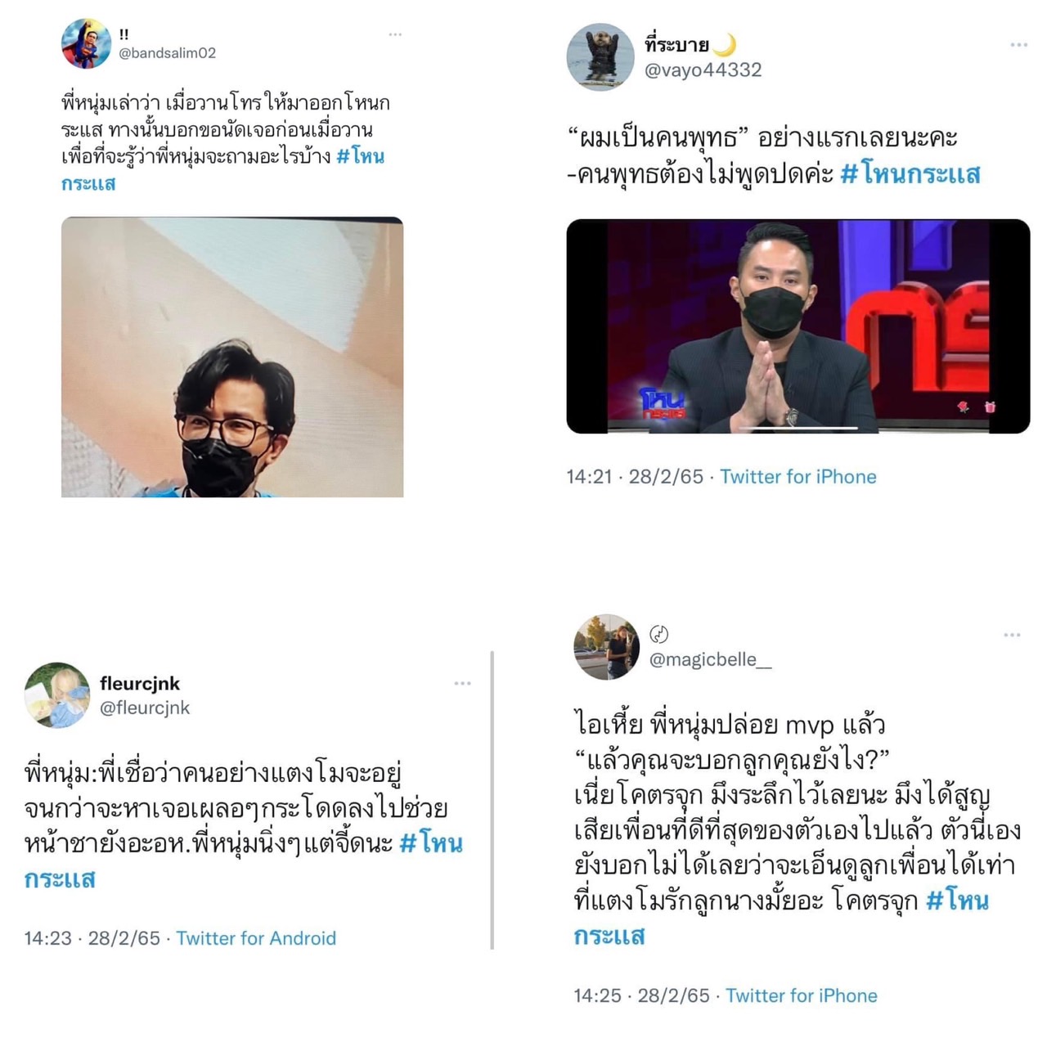The width and height of the screenshot is (1047, 1047).
Task: Click the video progress bar under host
Action: click(798, 428)
